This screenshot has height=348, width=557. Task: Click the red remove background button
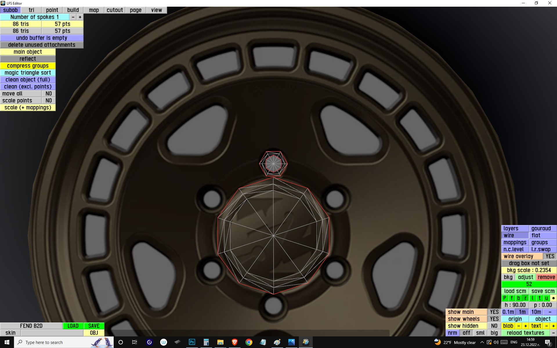point(546,277)
